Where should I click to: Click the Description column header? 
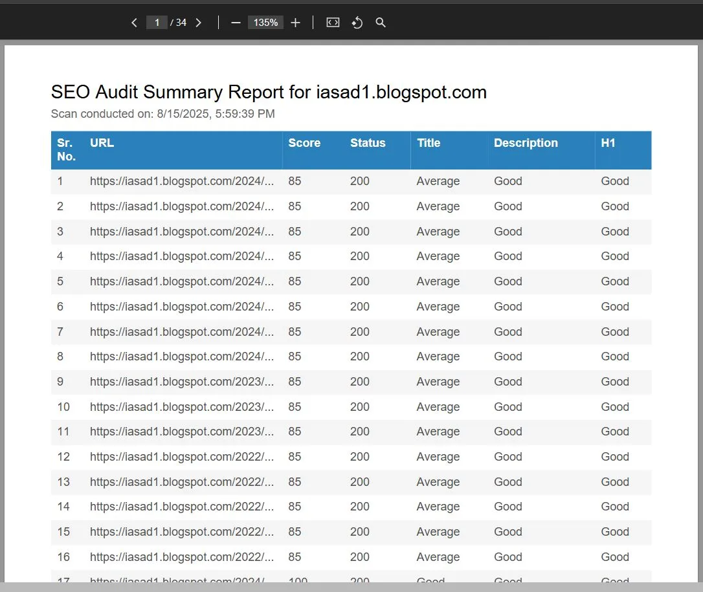tap(526, 143)
